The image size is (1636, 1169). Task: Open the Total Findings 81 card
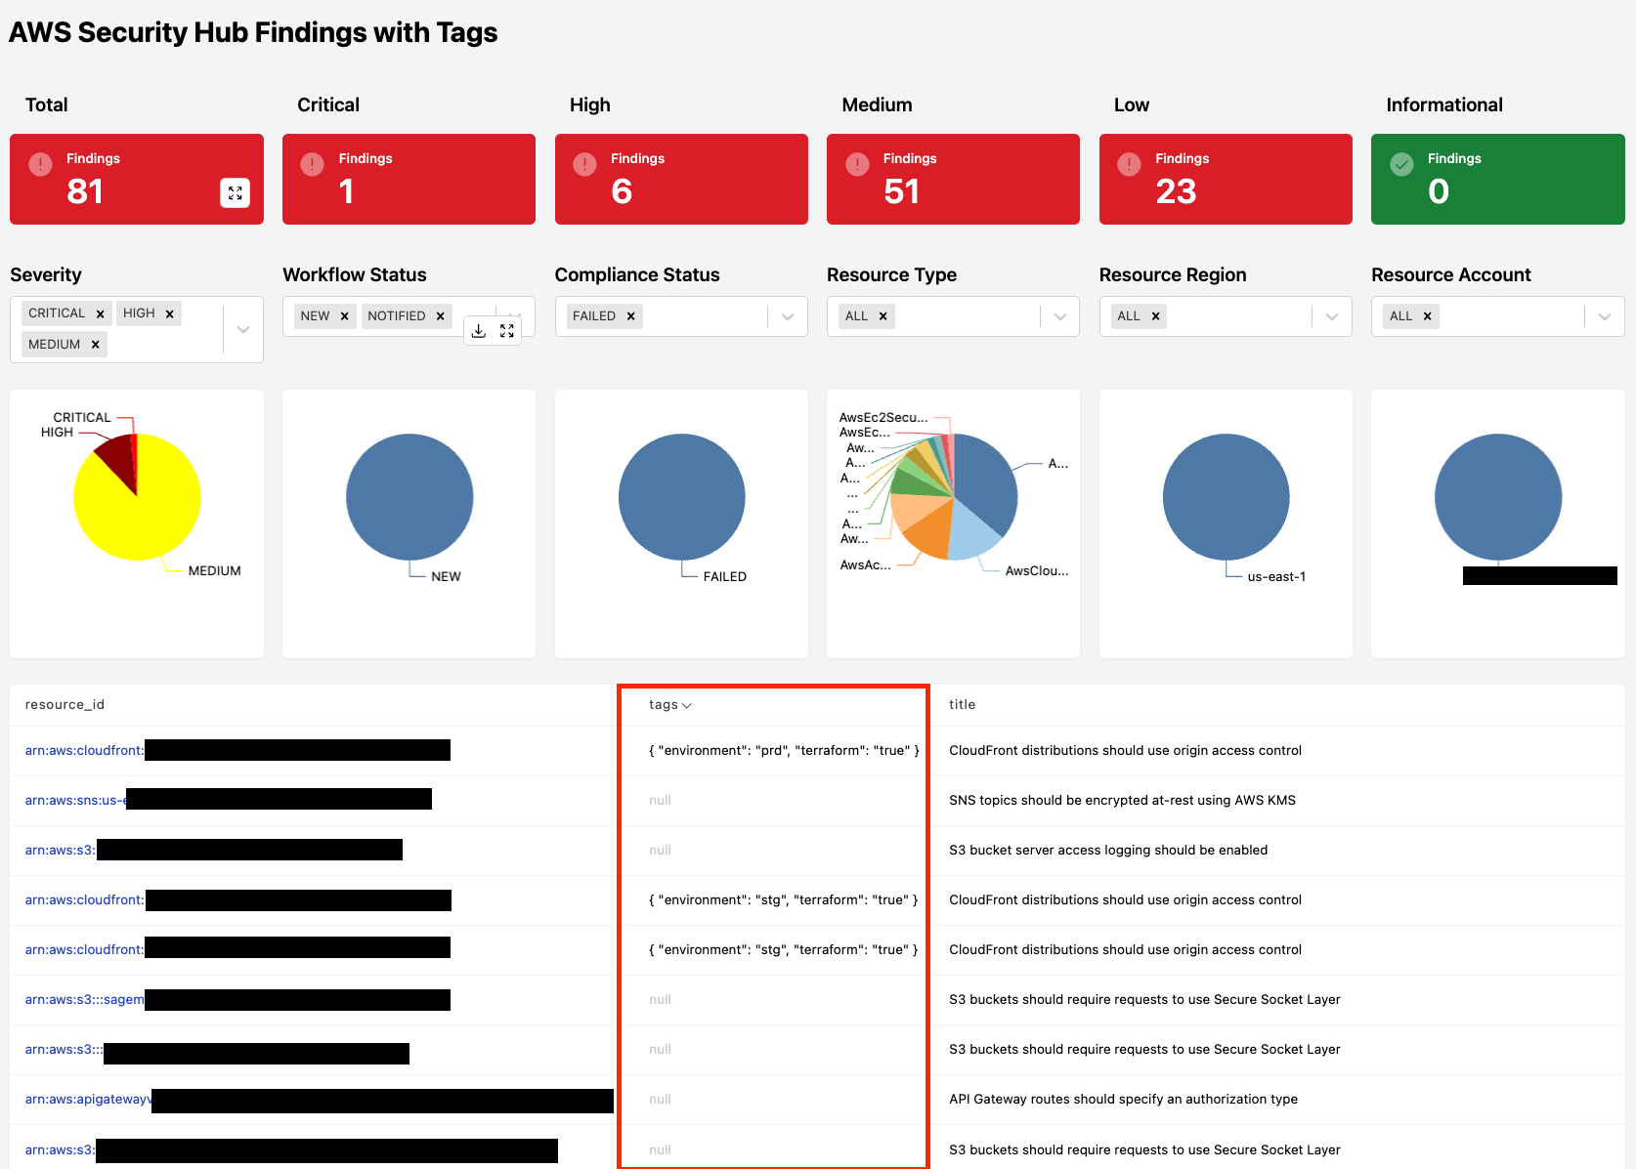point(137,180)
